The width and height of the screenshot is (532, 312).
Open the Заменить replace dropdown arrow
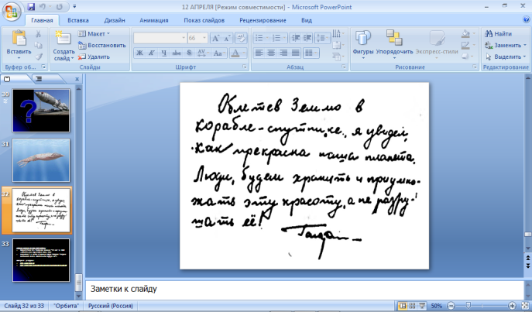coord(524,45)
